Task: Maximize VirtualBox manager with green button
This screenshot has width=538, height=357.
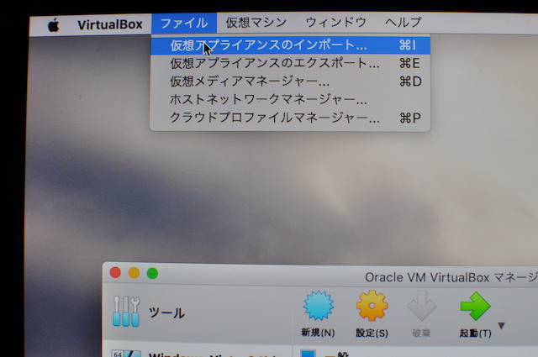Action: pos(152,273)
